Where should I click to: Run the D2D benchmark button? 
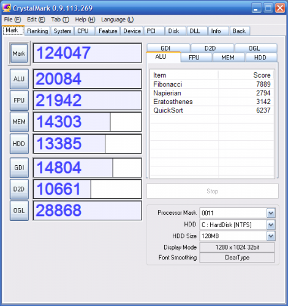click(x=19, y=189)
